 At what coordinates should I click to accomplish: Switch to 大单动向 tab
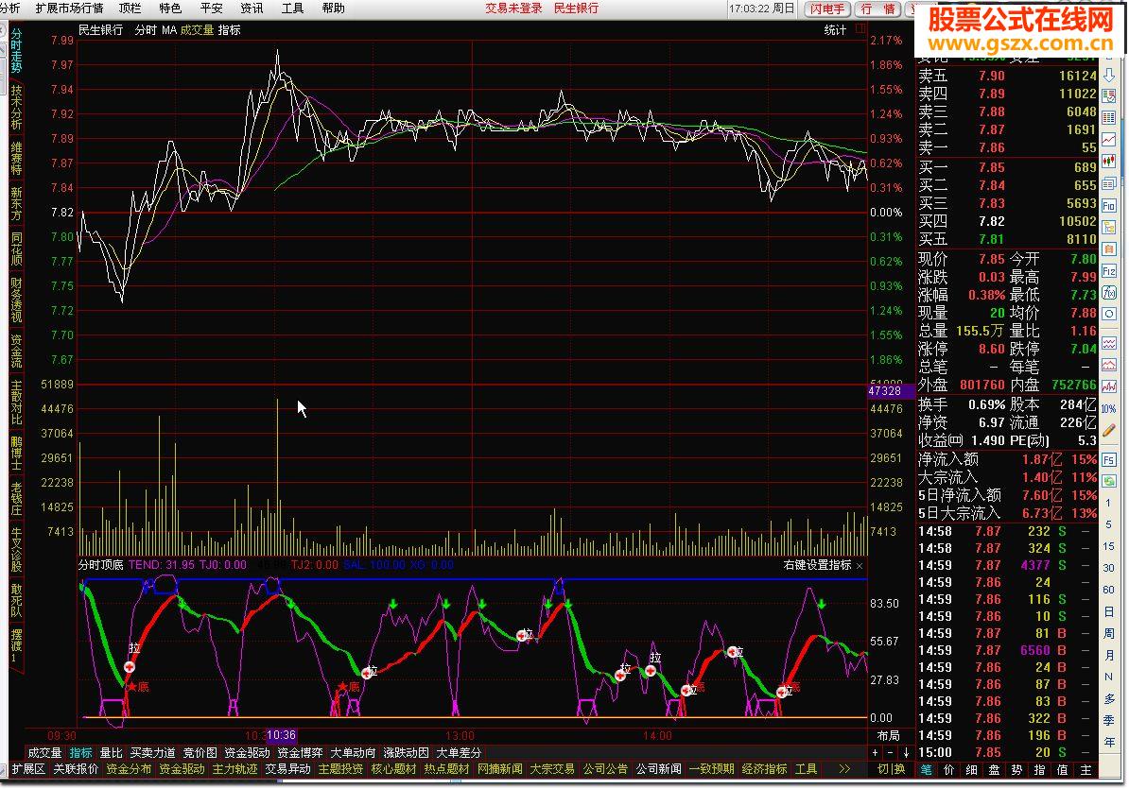[353, 752]
